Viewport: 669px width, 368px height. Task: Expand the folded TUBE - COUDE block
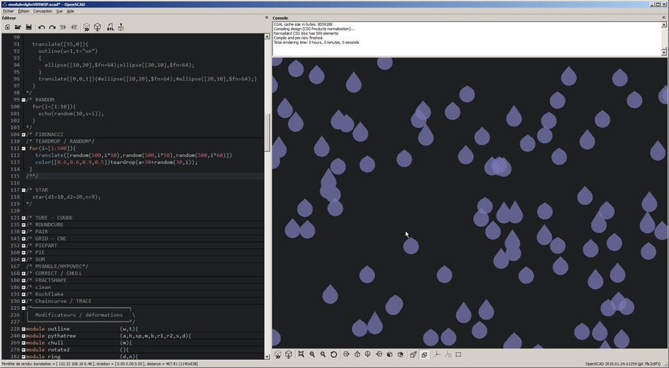(24, 218)
